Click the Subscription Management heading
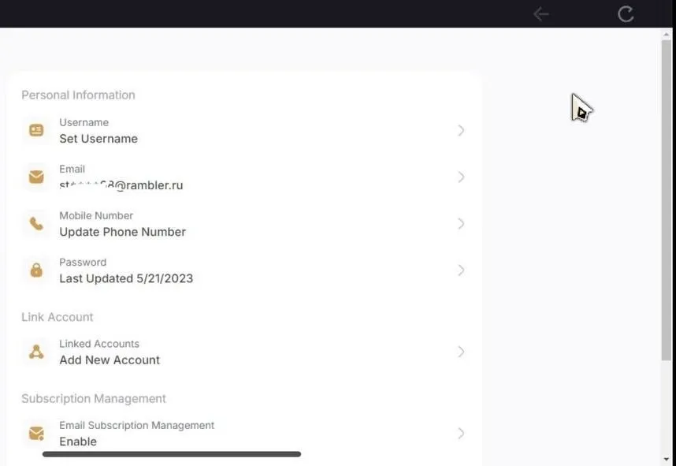The image size is (676, 466). tap(94, 398)
